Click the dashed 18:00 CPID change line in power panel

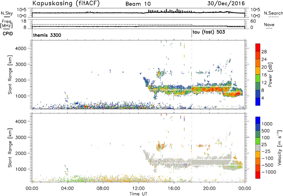(x=192, y=75)
